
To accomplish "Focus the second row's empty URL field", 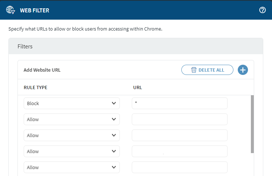I will click(180, 119).
